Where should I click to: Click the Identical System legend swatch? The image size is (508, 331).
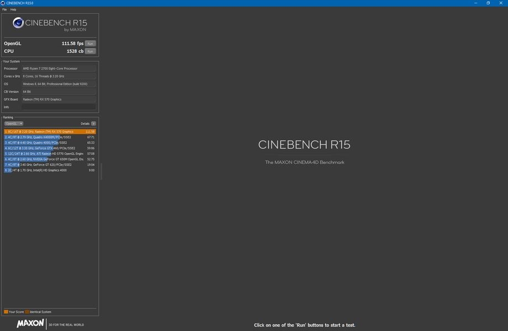[x=27, y=312]
